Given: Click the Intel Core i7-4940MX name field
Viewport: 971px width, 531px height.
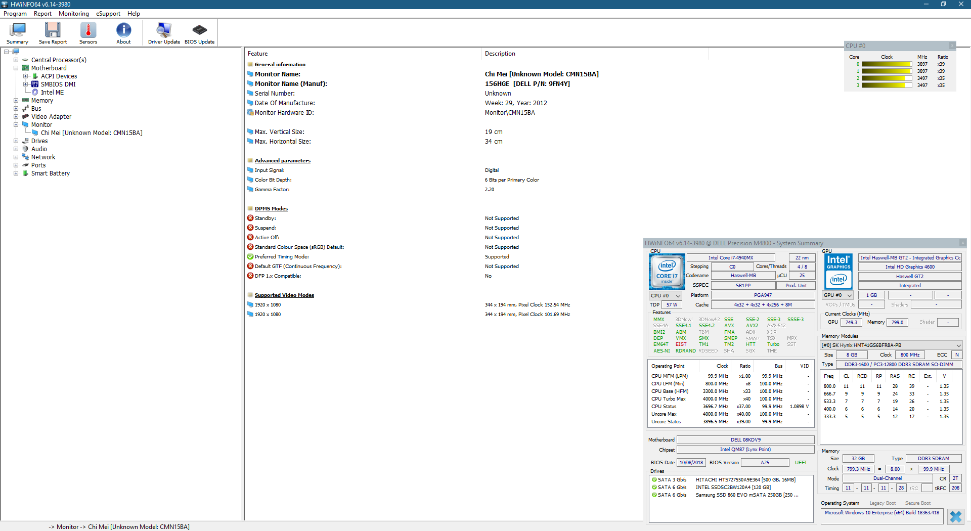Looking at the screenshot, I should (731, 257).
